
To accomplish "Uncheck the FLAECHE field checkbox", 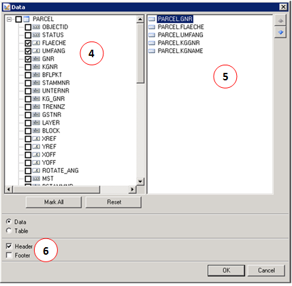I will (x=28, y=43).
